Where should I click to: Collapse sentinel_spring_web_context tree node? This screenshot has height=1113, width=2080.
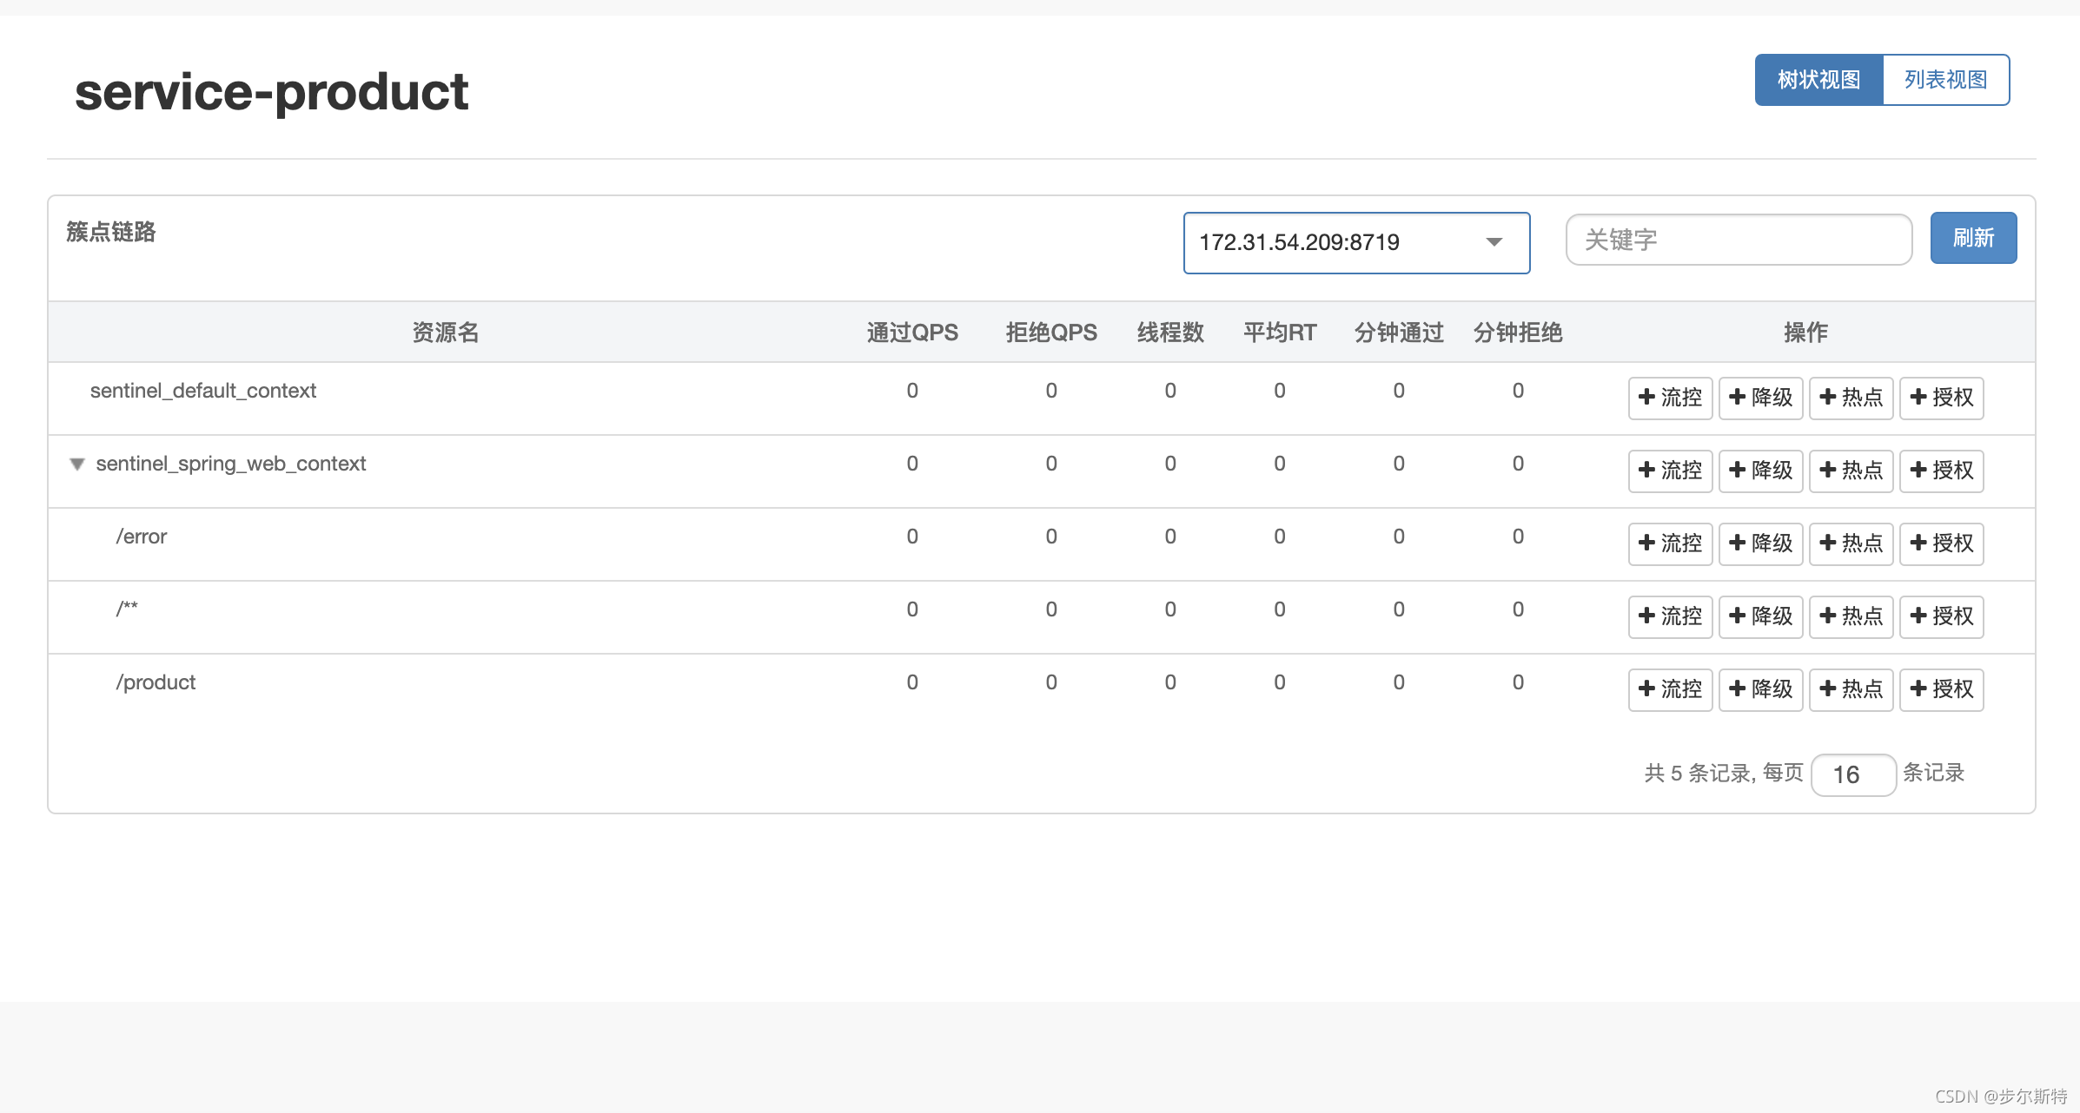[x=77, y=464]
